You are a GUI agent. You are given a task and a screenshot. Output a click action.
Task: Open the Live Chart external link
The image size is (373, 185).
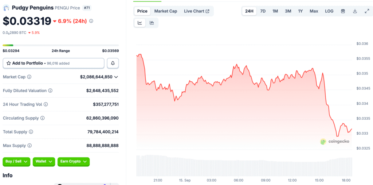[x=197, y=11]
